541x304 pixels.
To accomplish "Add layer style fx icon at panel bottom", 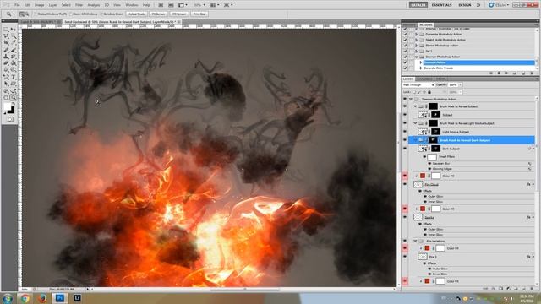I will click(493, 289).
